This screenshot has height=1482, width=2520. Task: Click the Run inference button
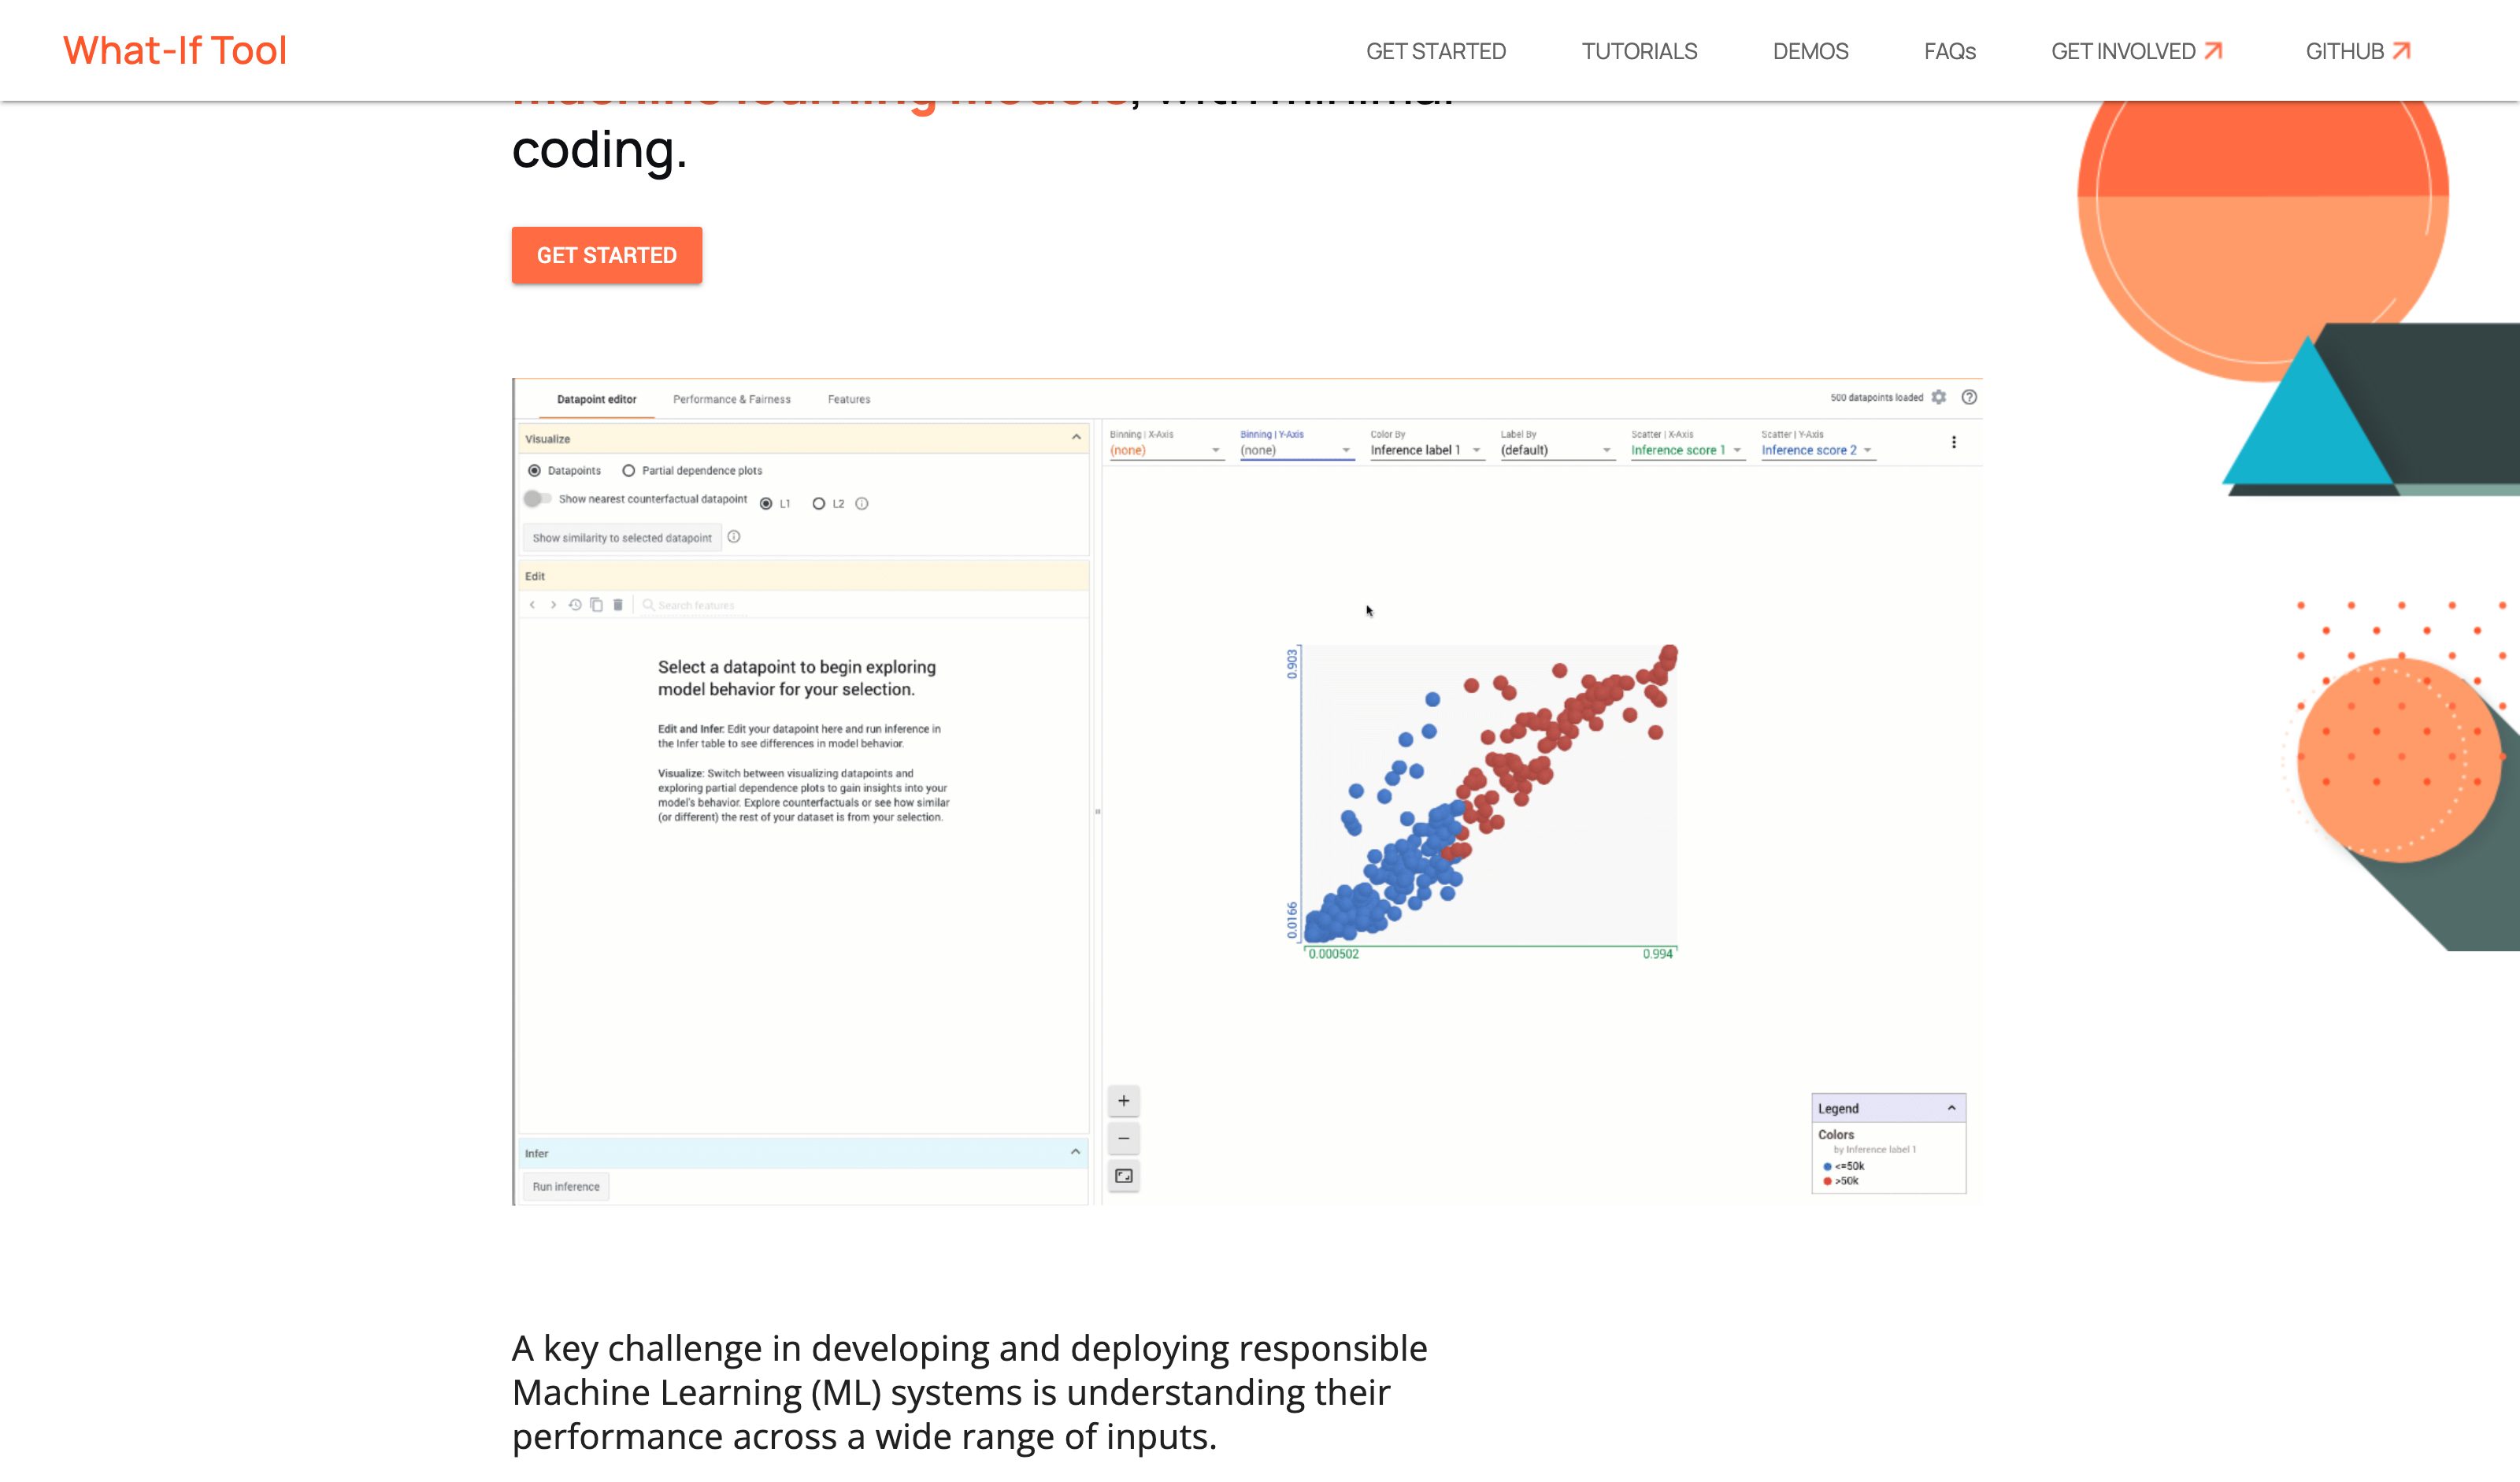coord(566,1187)
